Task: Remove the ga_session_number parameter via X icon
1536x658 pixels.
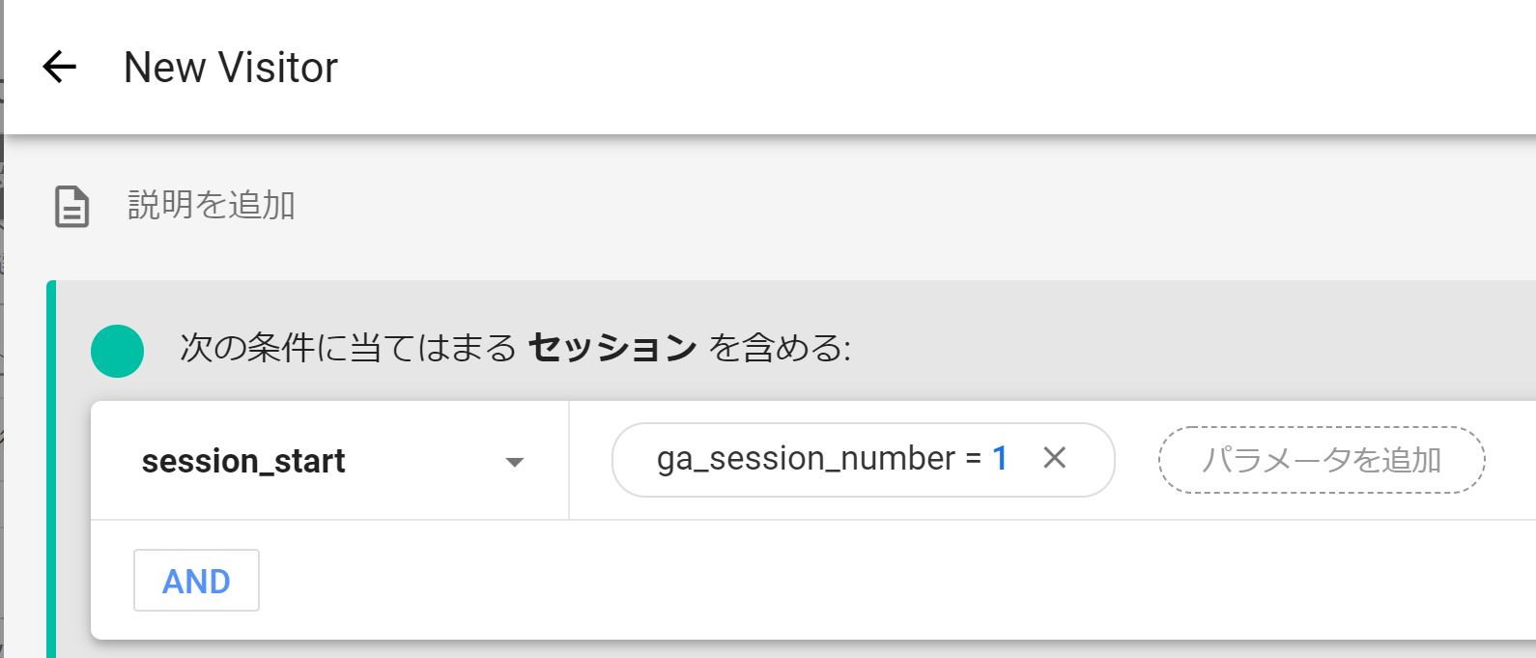Action: tap(1056, 459)
